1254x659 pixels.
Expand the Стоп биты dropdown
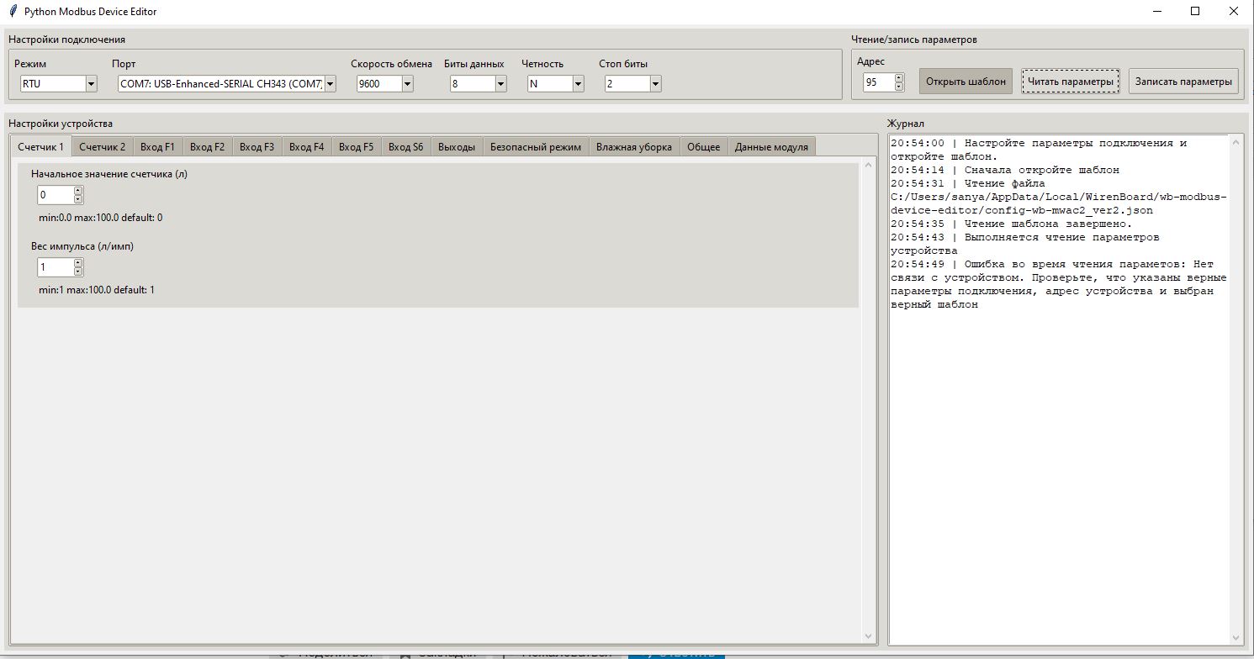pyautogui.click(x=655, y=83)
